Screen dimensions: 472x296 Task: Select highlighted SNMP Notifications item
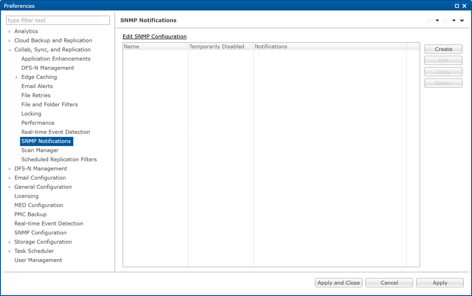point(46,141)
